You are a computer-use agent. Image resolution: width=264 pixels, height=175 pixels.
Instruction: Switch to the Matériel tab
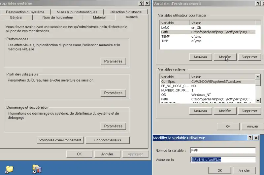99,17
